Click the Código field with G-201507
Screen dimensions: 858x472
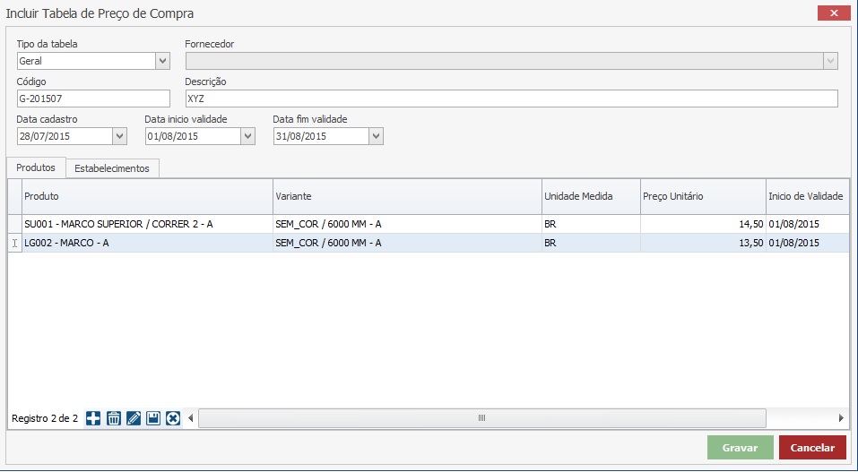[93, 99]
